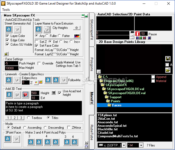This screenshot has width=175, height=150.
Task: Click the AutoCAD icon in 3Point Face
Action: tap(8, 139)
